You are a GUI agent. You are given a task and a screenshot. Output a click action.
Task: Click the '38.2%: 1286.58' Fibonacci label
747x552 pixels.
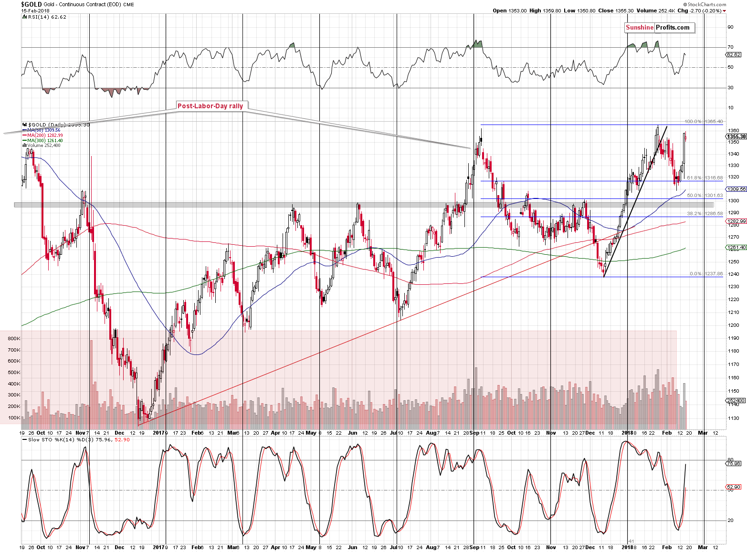click(705, 214)
